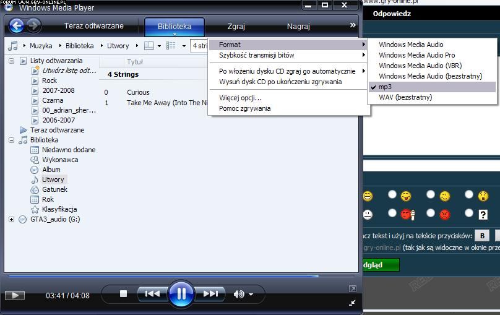
Task: Click the grayed Forward arrow button
Action: [33, 25]
